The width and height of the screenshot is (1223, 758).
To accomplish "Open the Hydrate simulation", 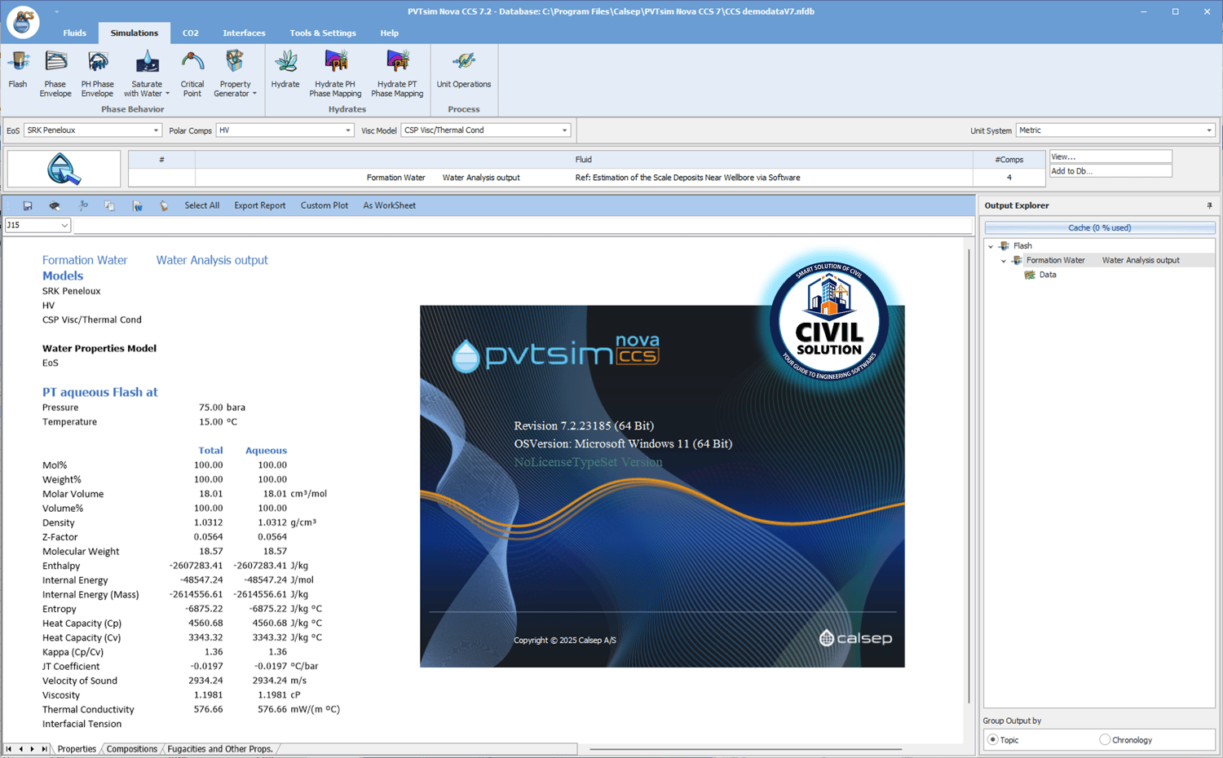I will point(285,69).
